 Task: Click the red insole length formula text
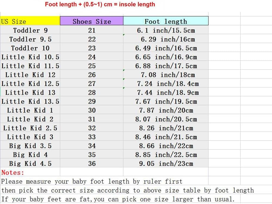click(x=100, y=4)
